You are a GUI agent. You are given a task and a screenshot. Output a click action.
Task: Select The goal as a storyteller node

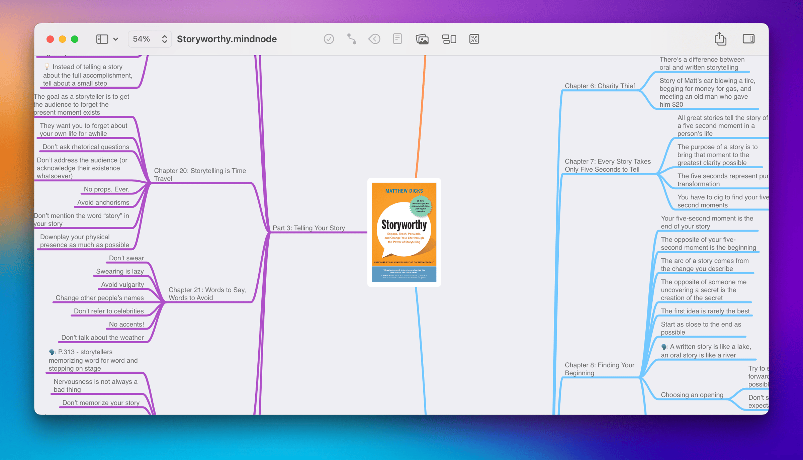[82, 104]
